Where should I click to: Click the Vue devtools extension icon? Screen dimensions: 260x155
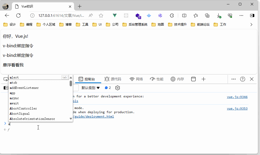114,16
